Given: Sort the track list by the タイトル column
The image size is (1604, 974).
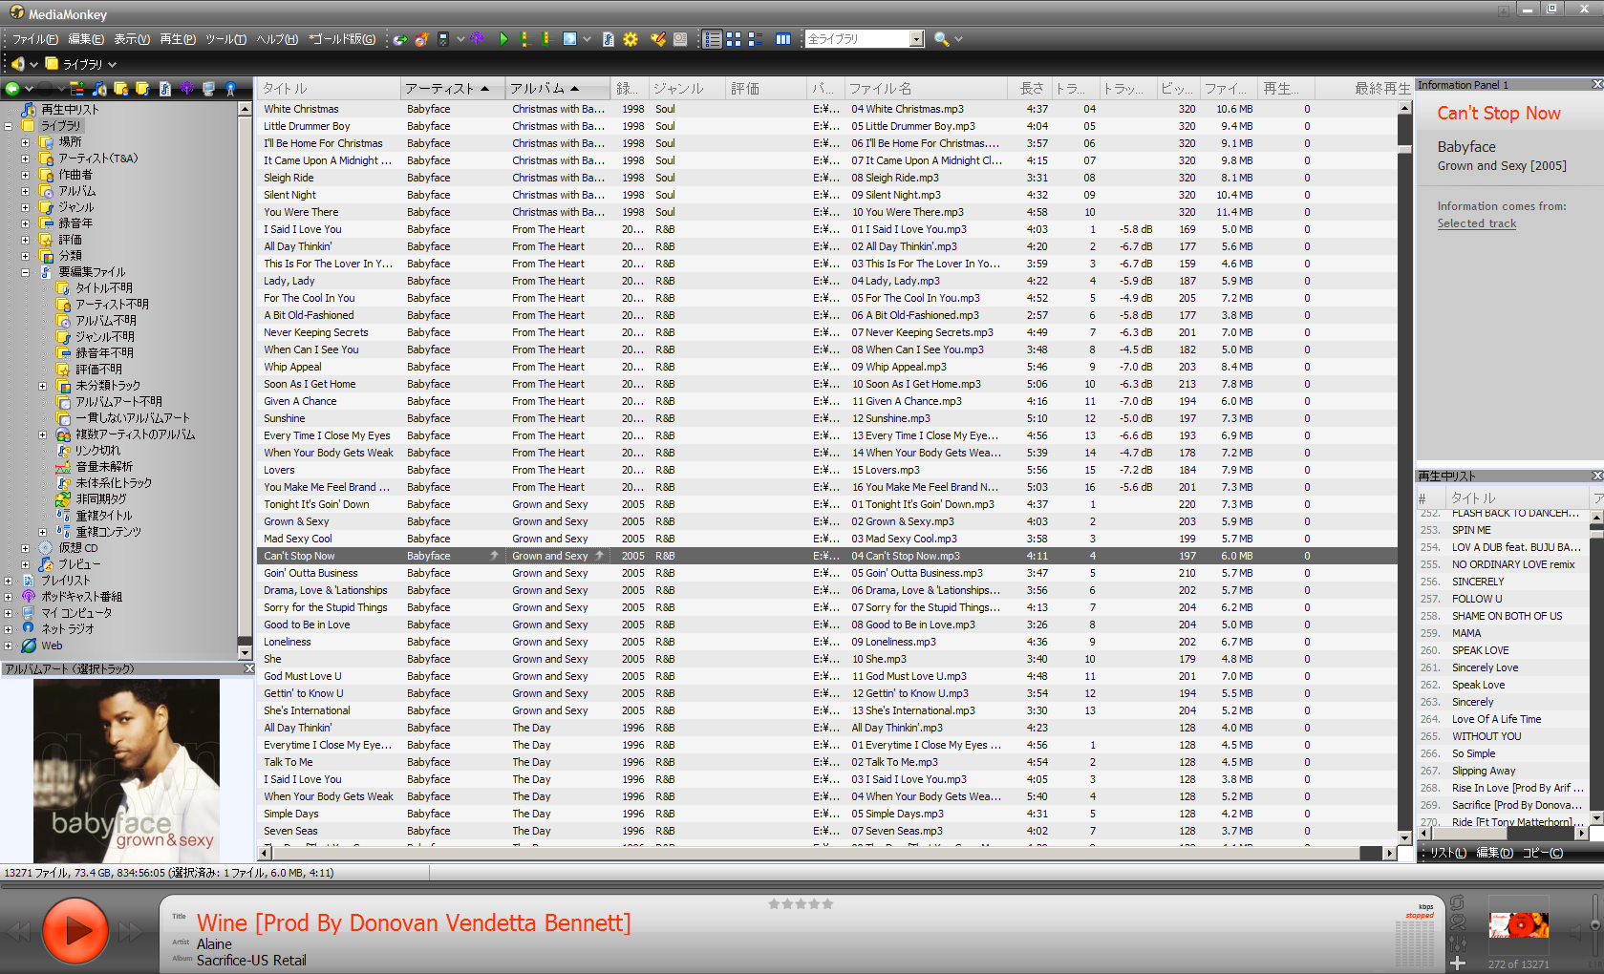Looking at the screenshot, I should [330, 89].
